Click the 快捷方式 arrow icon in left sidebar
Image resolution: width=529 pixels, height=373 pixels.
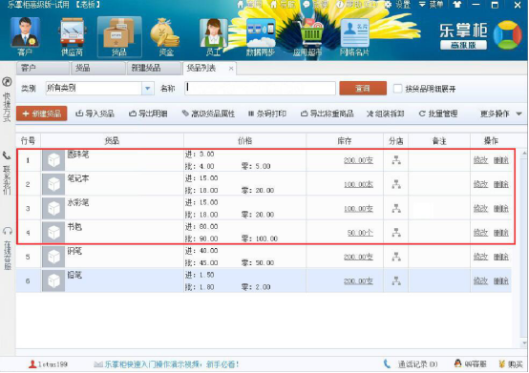[7, 81]
